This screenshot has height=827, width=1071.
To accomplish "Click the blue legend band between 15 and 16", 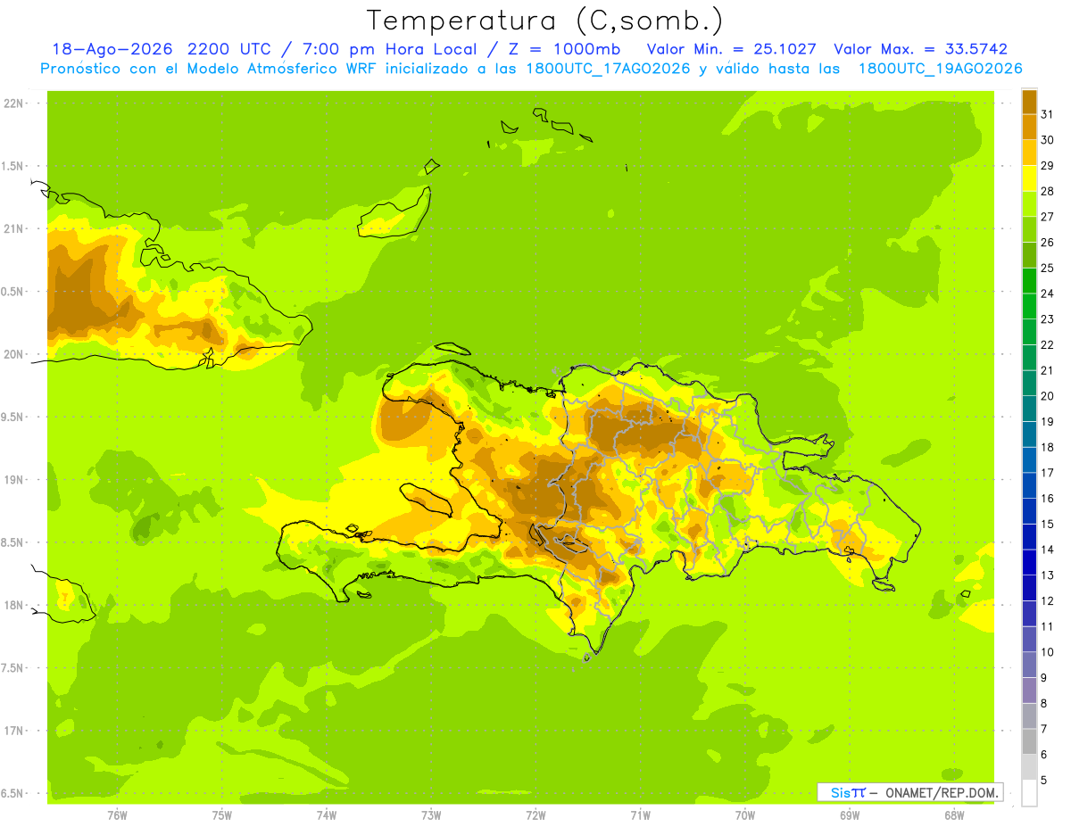I will click(x=1029, y=511).
